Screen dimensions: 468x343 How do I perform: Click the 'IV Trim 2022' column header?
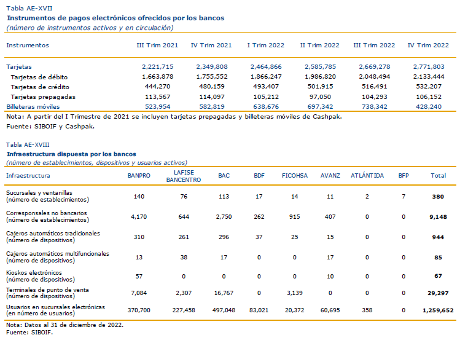coord(428,45)
